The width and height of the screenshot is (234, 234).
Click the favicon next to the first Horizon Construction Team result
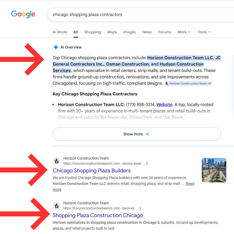point(56,161)
